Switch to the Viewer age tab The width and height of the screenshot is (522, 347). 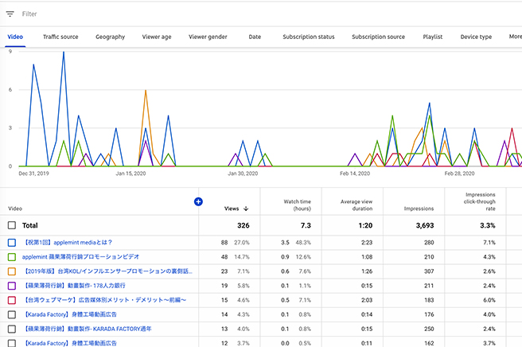pyautogui.click(x=157, y=37)
